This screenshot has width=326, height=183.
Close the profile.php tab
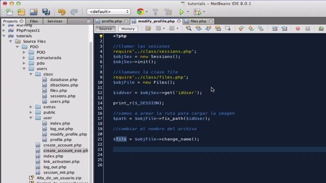[x=126, y=21]
